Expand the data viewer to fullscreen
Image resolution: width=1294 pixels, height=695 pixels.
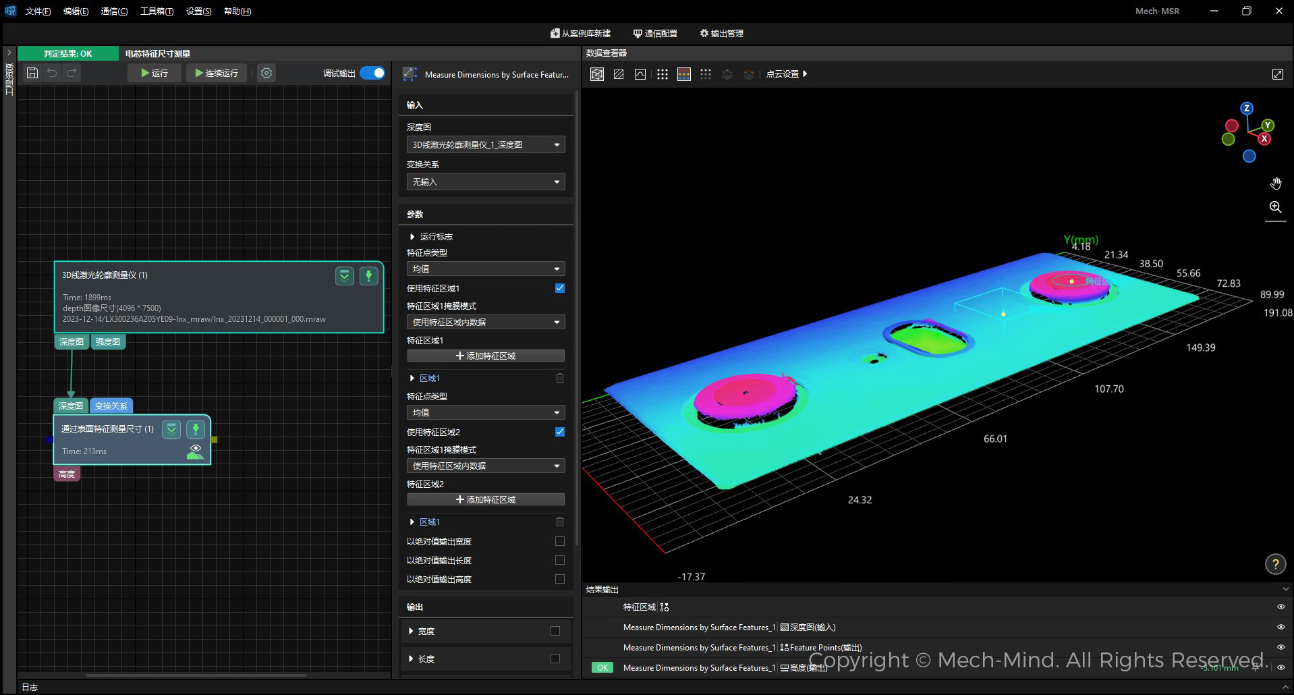click(1277, 74)
